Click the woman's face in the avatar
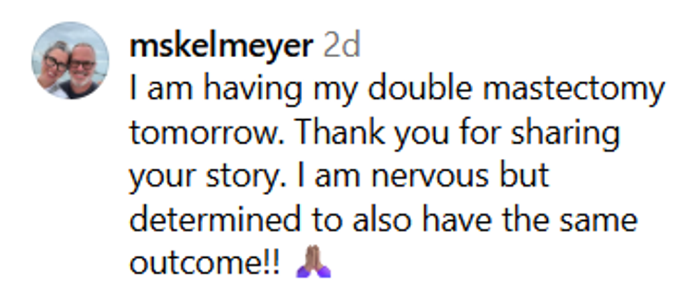This screenshot has width=684, height=301. (x=56, y=63)
